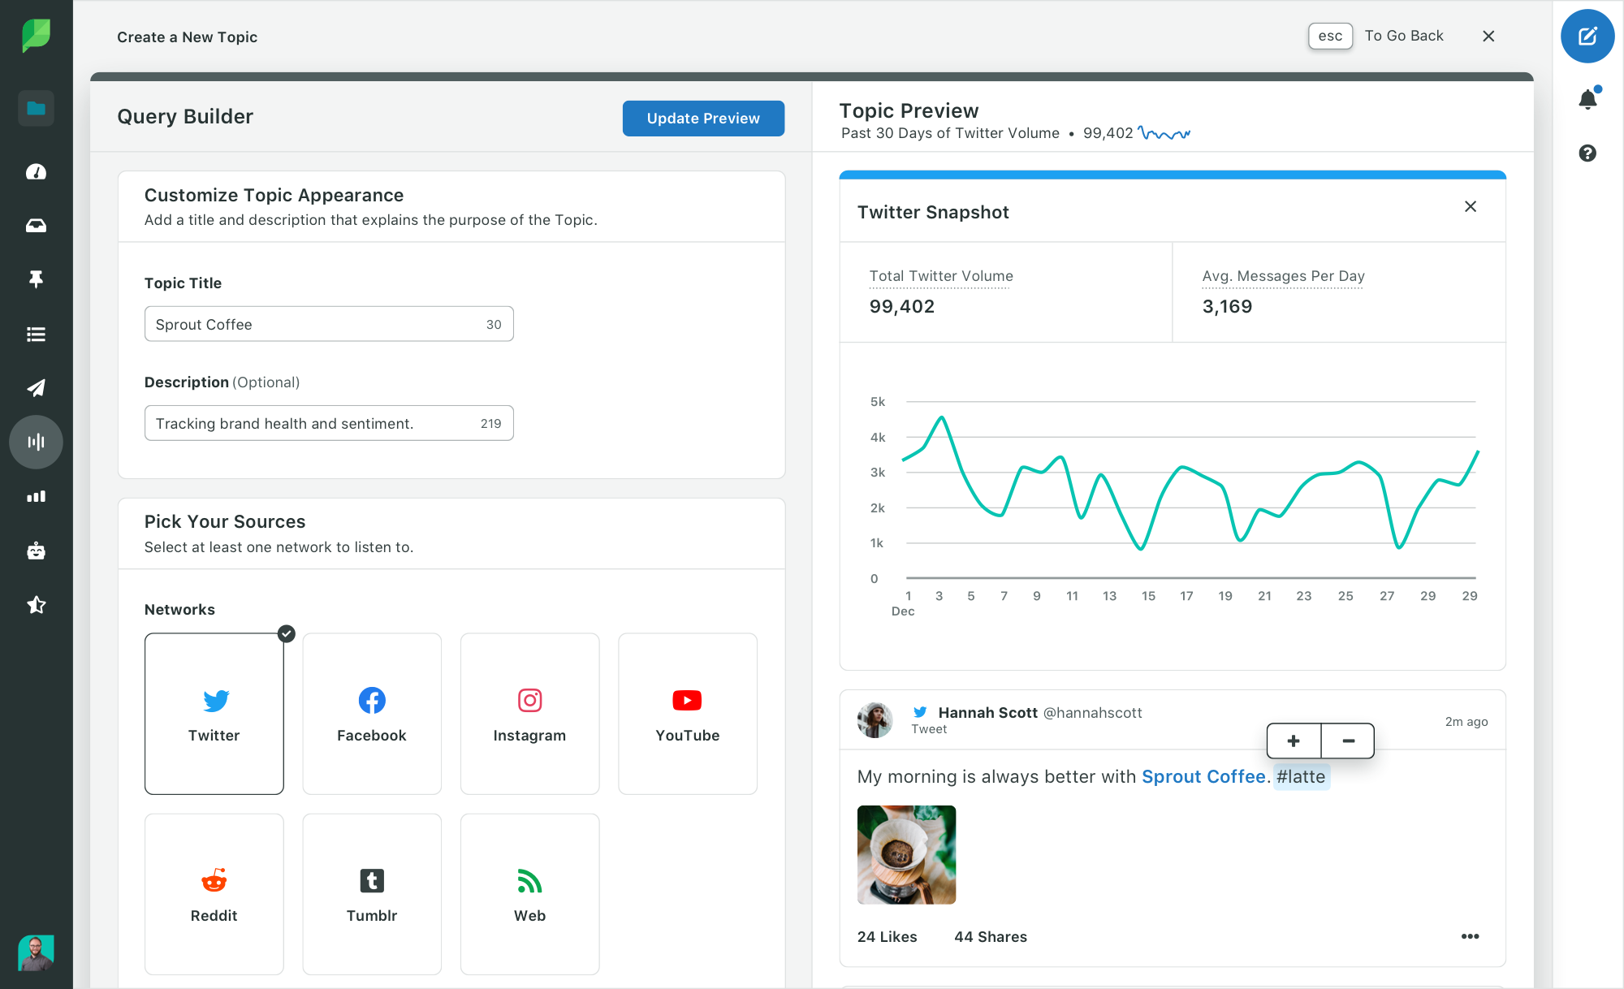Click the plus button on Hannah Scott tweet

(1292, 740)
